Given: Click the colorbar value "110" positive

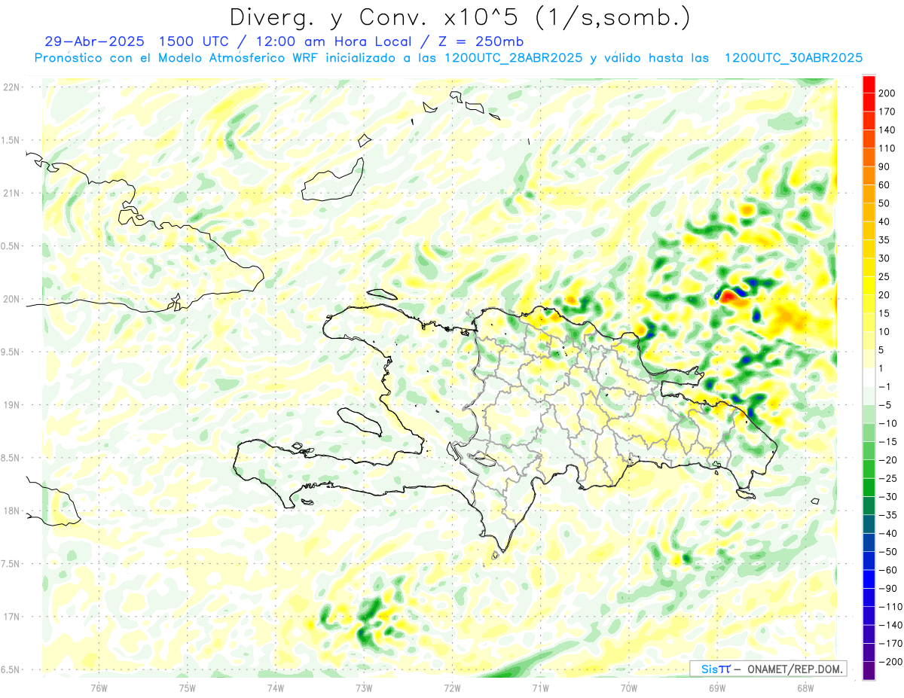Looking at the screenshot, I should [x=887, y=148].
